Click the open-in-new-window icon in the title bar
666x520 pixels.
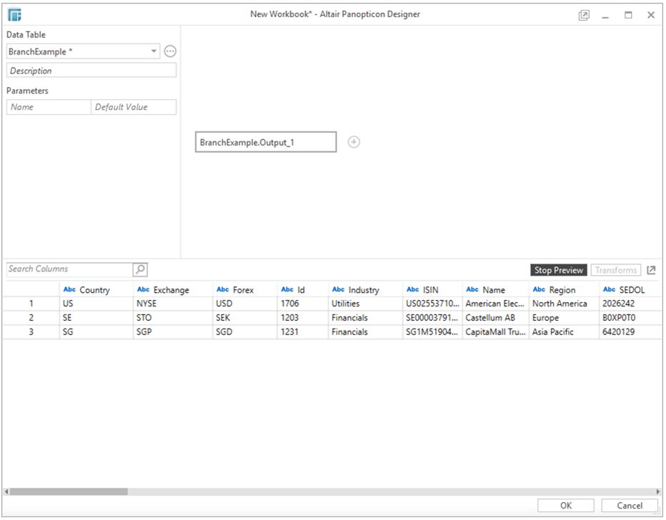pos(583,14)
